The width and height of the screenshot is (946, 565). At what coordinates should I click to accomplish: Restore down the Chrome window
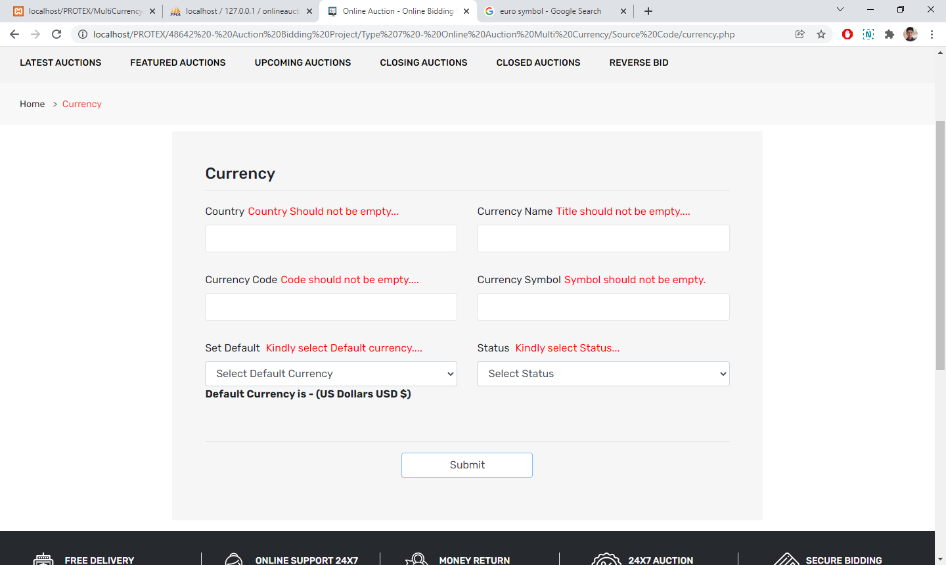click(x=901, y=9)
